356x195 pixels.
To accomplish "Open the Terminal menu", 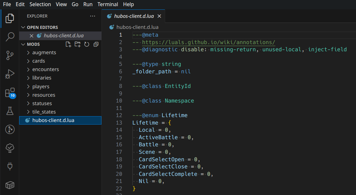I will [x=108, y=4].
